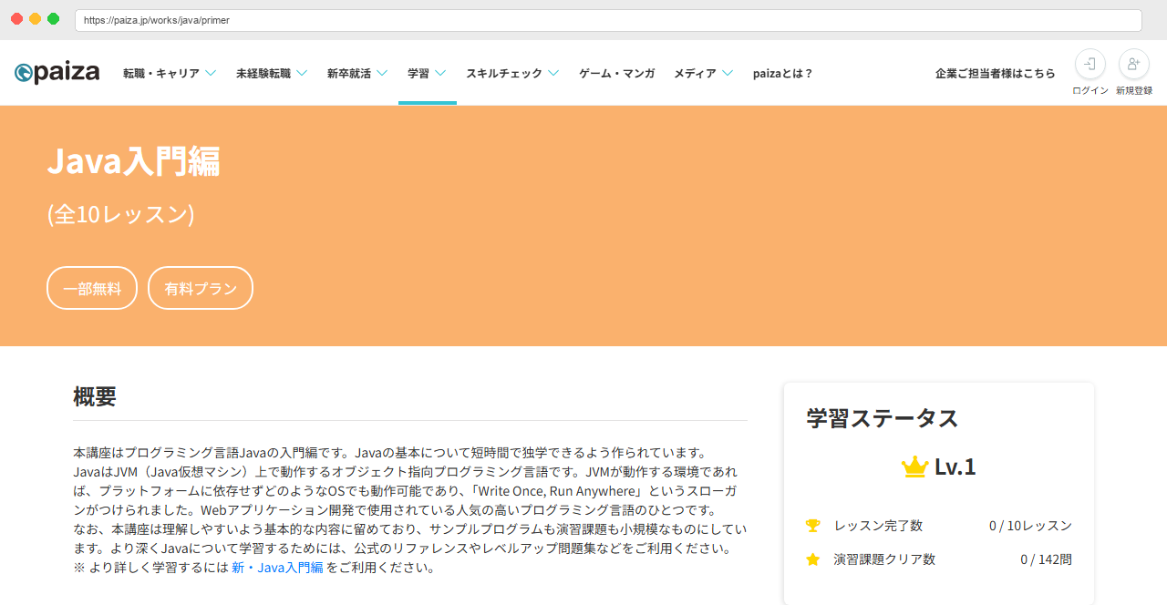The image size is (1167, 605).
Task: Expand the 転職・キャリア chevron
Action: point(211,73)
